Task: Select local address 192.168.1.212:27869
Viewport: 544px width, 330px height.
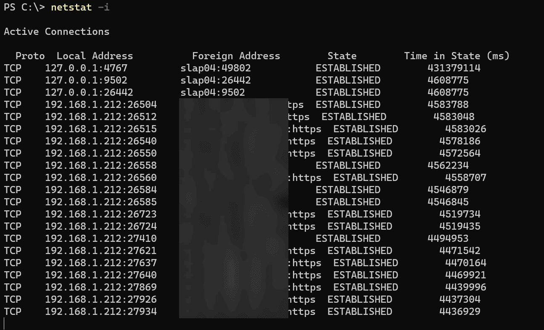Action: 101,287
